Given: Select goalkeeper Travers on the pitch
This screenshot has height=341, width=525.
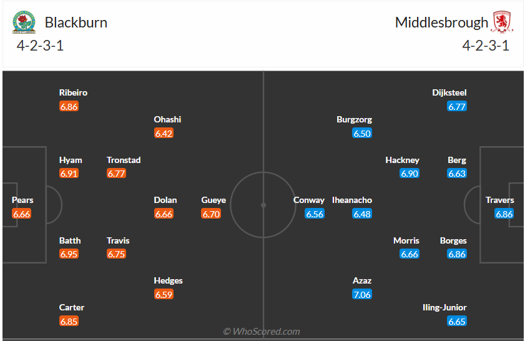Looking at the screenshot, I should [500, 200].
